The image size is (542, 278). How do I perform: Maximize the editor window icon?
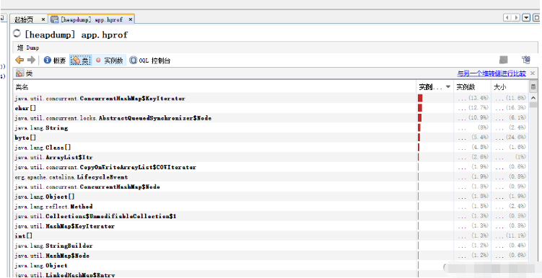(x=536, y=18)
